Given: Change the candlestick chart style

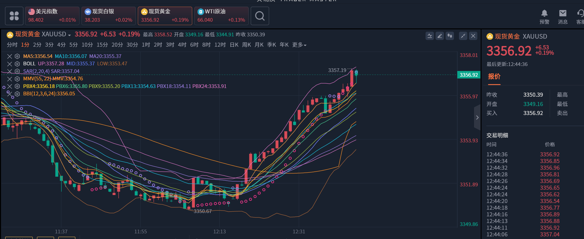Looking at the screenshot, I should pos(450,36).
